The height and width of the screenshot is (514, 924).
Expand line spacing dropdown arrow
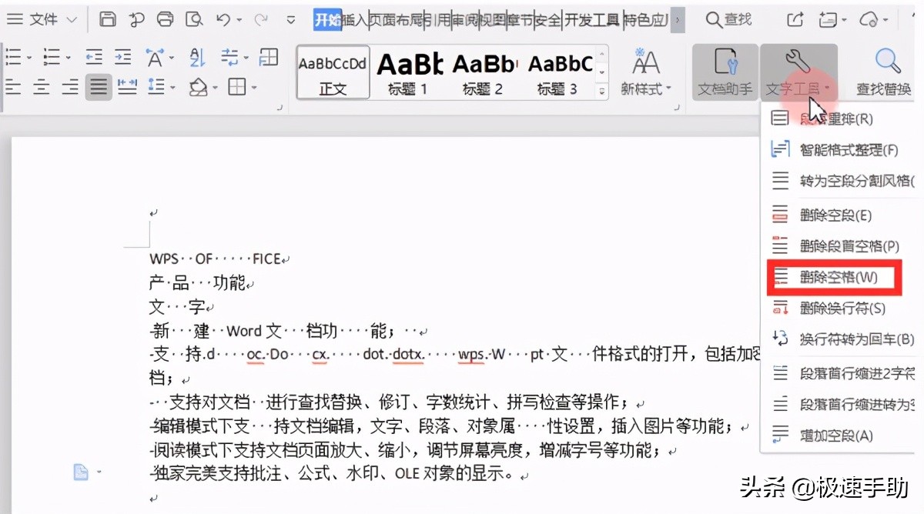172,88
